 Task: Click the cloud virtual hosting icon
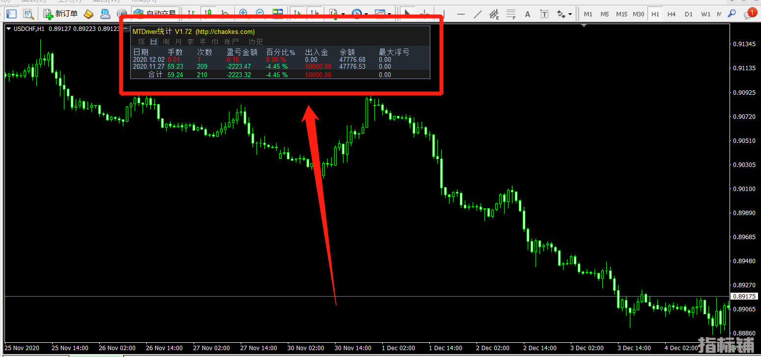click(x=105, y=14)
